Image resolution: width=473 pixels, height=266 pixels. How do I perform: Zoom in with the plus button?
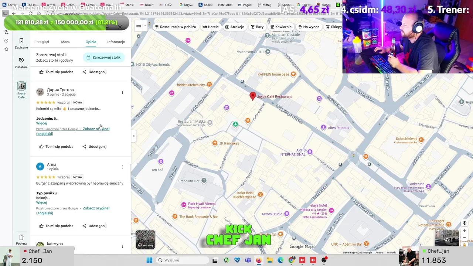pos(465,231)
